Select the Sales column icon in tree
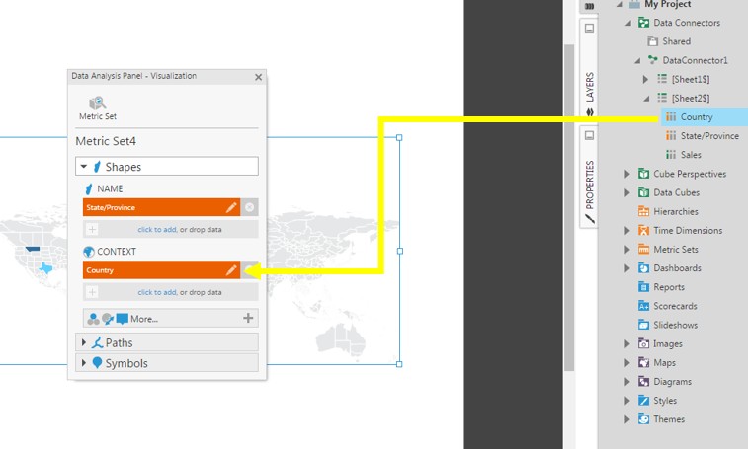Screen dimensions: 748x449 [x=671, y=155]
